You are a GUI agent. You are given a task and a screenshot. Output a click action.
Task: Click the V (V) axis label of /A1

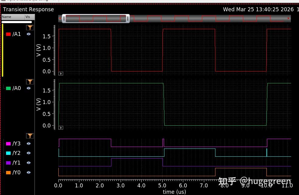[x=39, y=50]
